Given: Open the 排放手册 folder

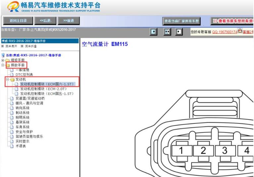Looking at the screenshot, I should pyautogui.click(x=18, y=65).
